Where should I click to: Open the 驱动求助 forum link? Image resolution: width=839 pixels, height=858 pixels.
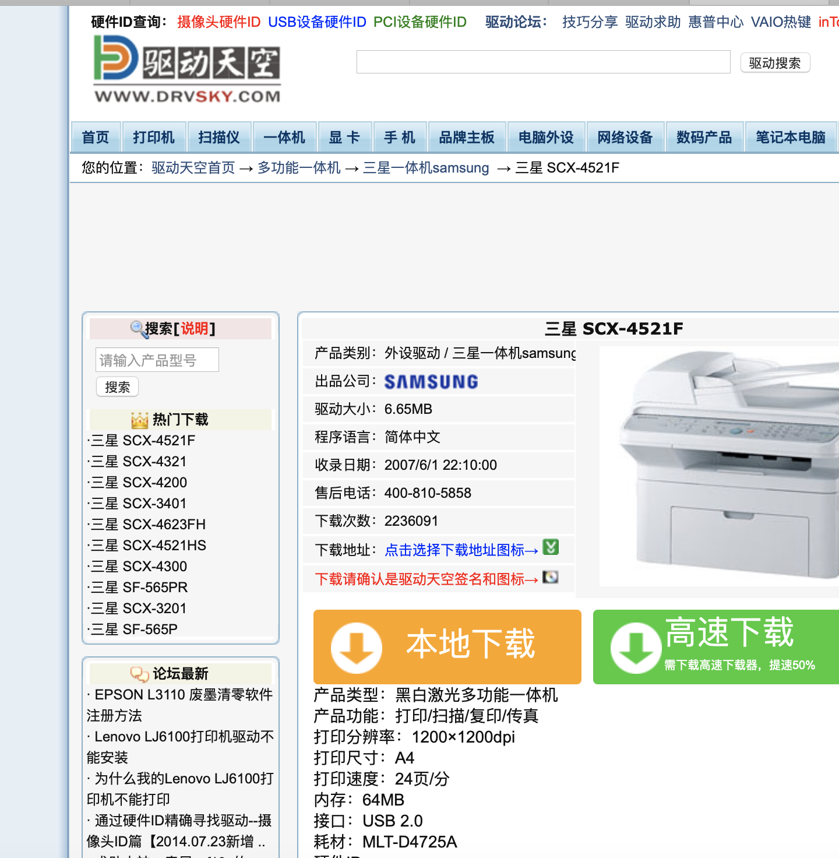coord(653,22)
